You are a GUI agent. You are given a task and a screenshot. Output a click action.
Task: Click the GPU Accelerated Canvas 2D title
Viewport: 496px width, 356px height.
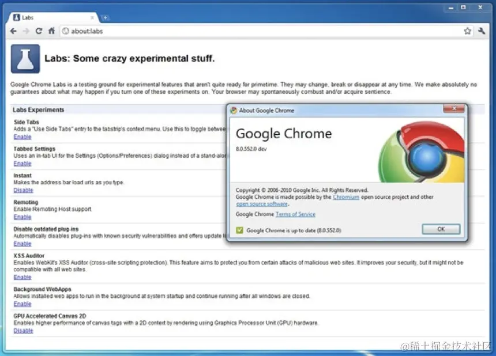(50, 316)
